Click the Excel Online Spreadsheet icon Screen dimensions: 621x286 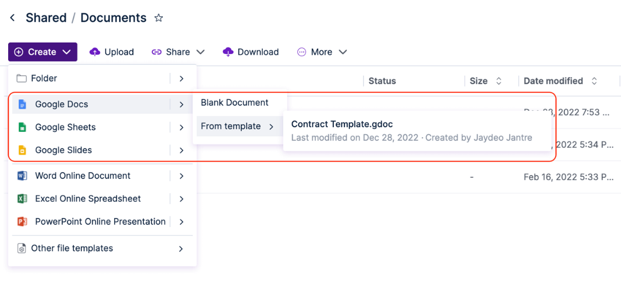(x=22, y=198)
